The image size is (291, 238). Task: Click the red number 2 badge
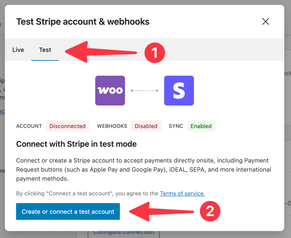(210, 211)
